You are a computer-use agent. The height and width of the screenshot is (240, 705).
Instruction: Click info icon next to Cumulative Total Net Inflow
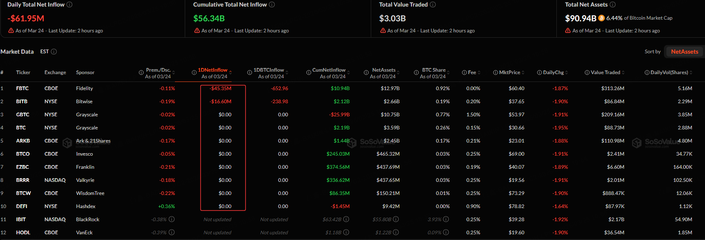[272, 5]
